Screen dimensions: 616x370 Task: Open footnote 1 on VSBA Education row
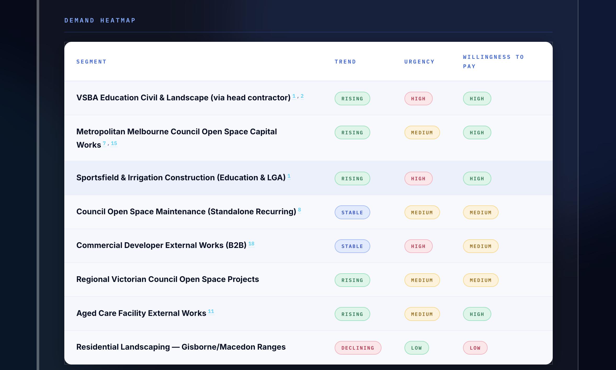click(x=294, y=96)
